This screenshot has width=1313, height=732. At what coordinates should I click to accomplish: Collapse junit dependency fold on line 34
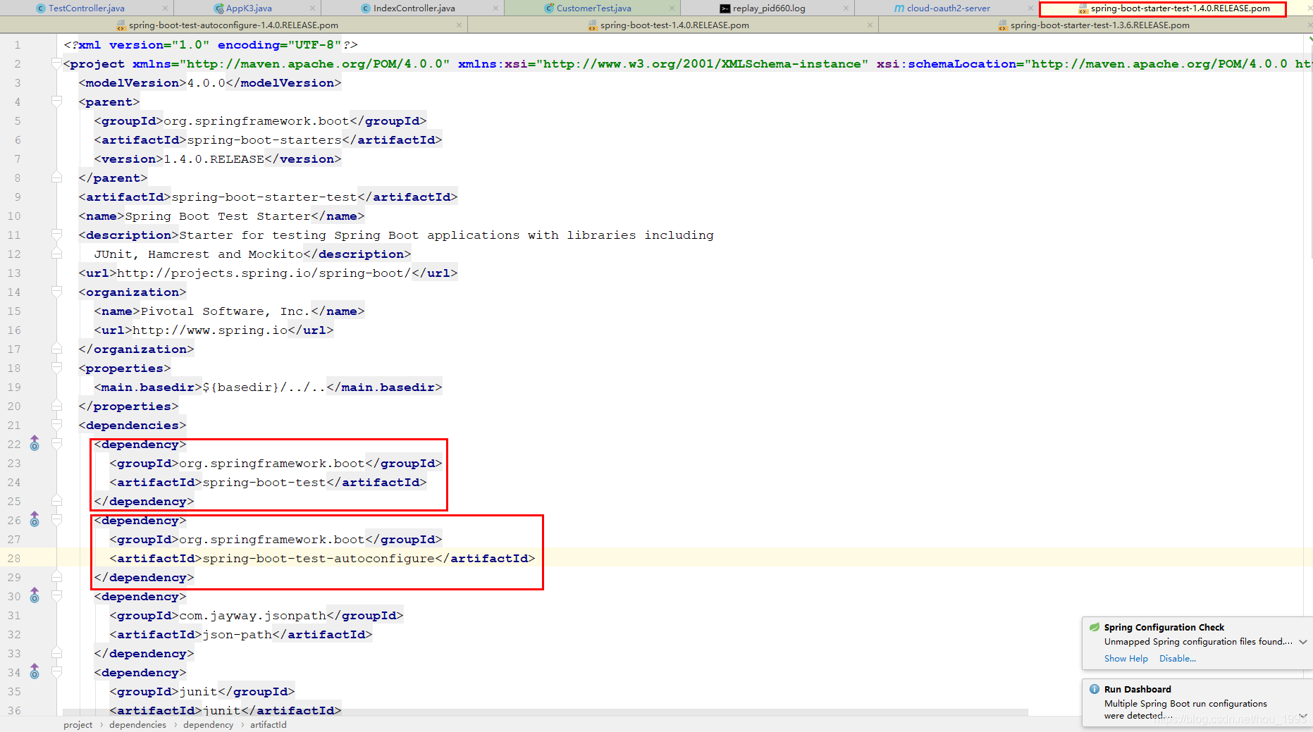[56, 672]
